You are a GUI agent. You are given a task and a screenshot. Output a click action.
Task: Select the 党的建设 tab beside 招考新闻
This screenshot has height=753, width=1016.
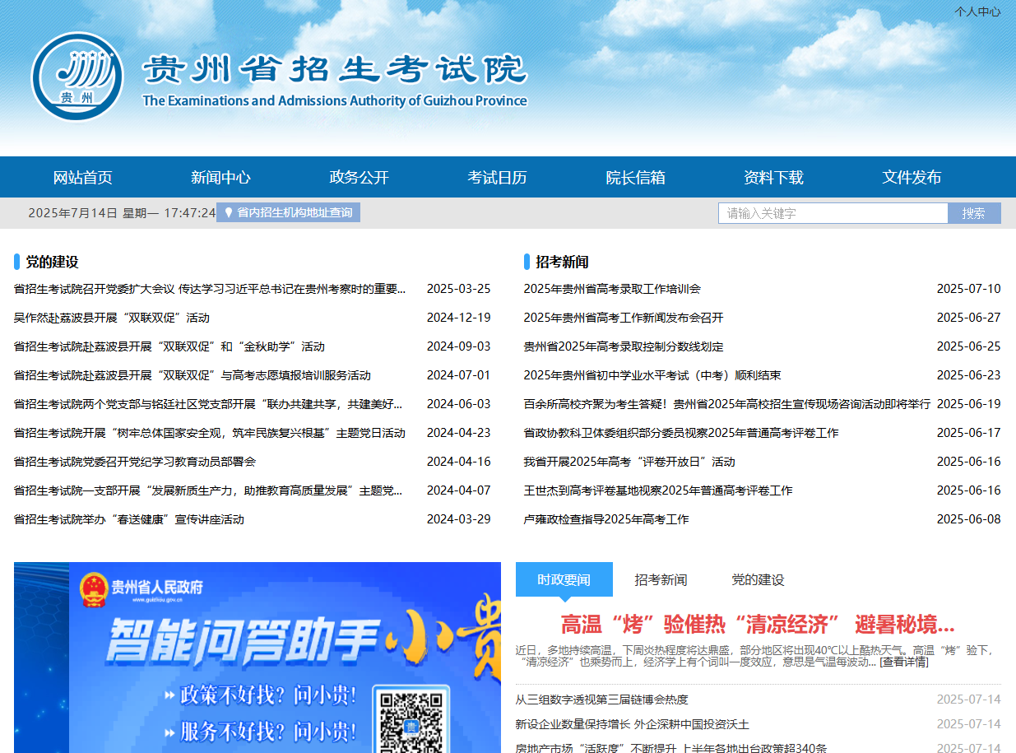tap(758, 579)
